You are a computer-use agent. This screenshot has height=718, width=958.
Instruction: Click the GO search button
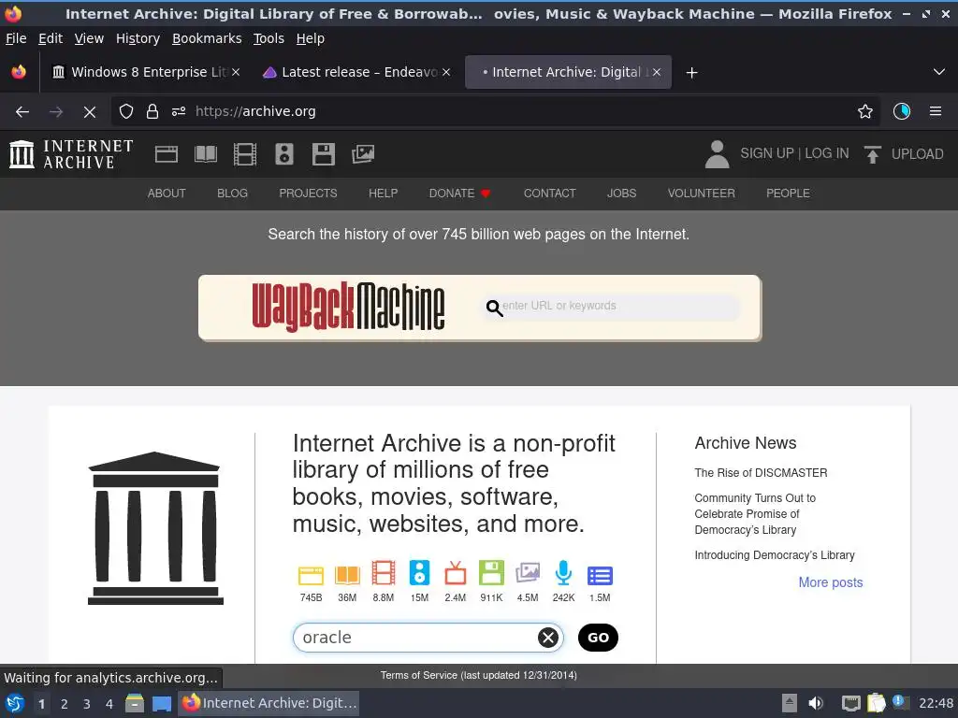(598, 638)
